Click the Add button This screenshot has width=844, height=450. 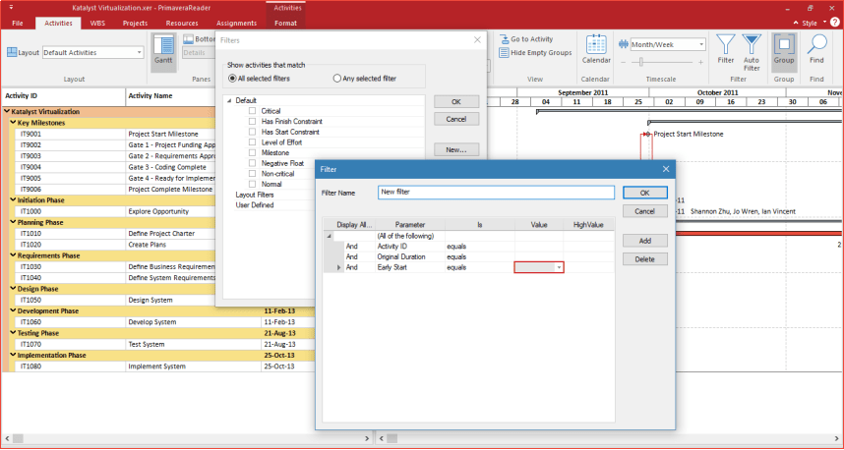point(645,241)
